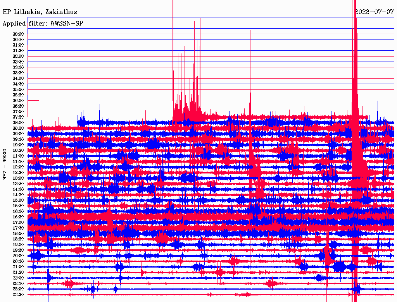The image size is (397, 302).
Task: Click the Applied filter: WWSSN-SP text
Action: click(43, 24)
